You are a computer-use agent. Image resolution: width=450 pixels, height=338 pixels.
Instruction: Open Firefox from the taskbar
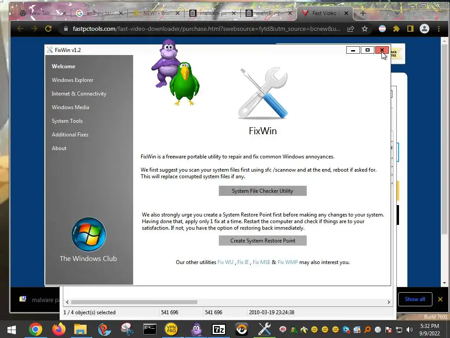[x=58, y=329]
